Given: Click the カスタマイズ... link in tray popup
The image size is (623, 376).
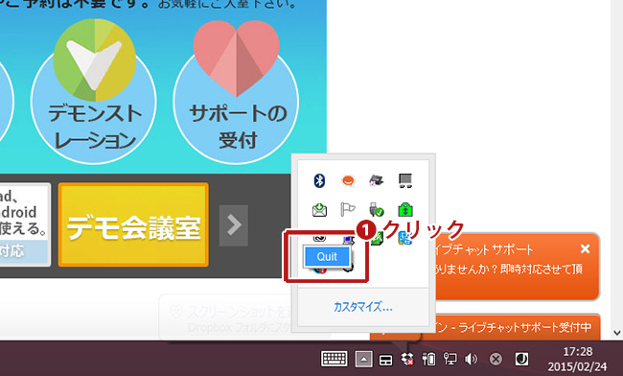Looking at the screenshot, I should [x=363, y=307].
